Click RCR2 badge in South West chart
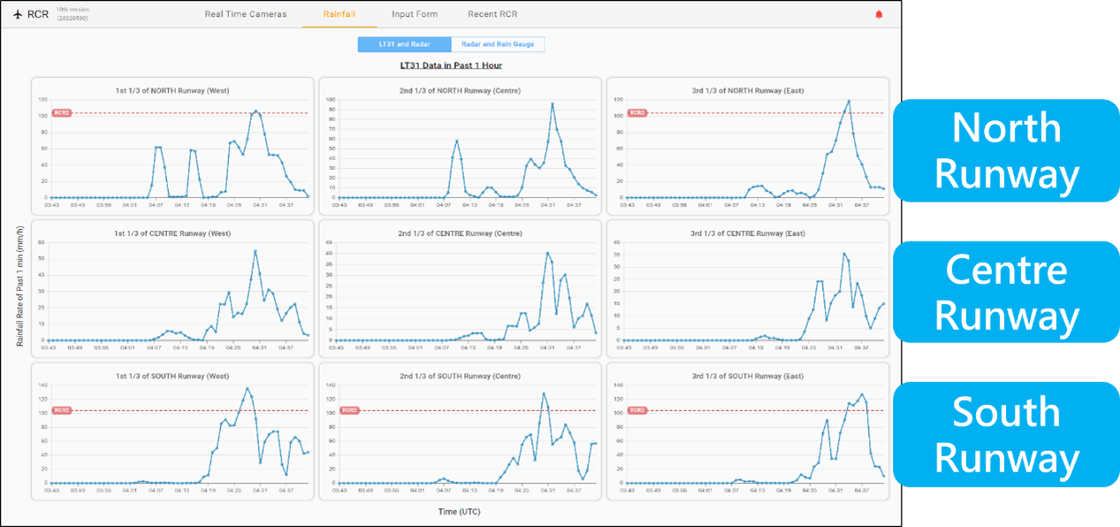The width and height of the screenshot is (1120, 527). point(61,410)
